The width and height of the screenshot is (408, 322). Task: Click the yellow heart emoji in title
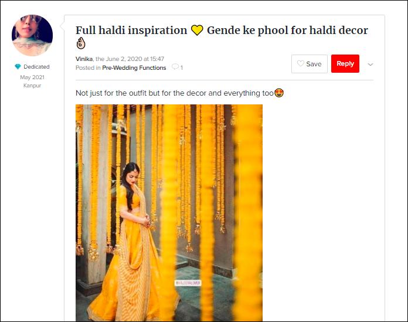tap(197, 30)
